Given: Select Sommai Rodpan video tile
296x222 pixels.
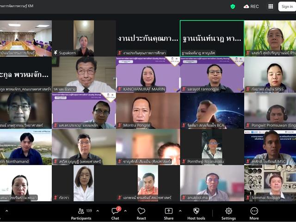Looking at the screenshot, I should click(x=270, y=183).
